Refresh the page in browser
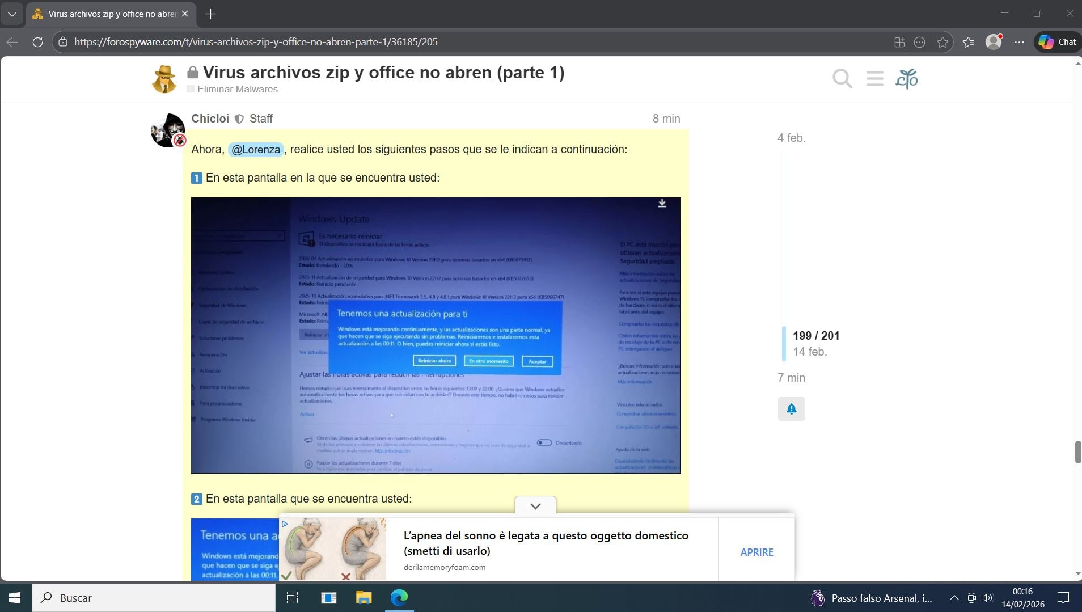This screenshot has height=612, width=1082. [37, 42]
